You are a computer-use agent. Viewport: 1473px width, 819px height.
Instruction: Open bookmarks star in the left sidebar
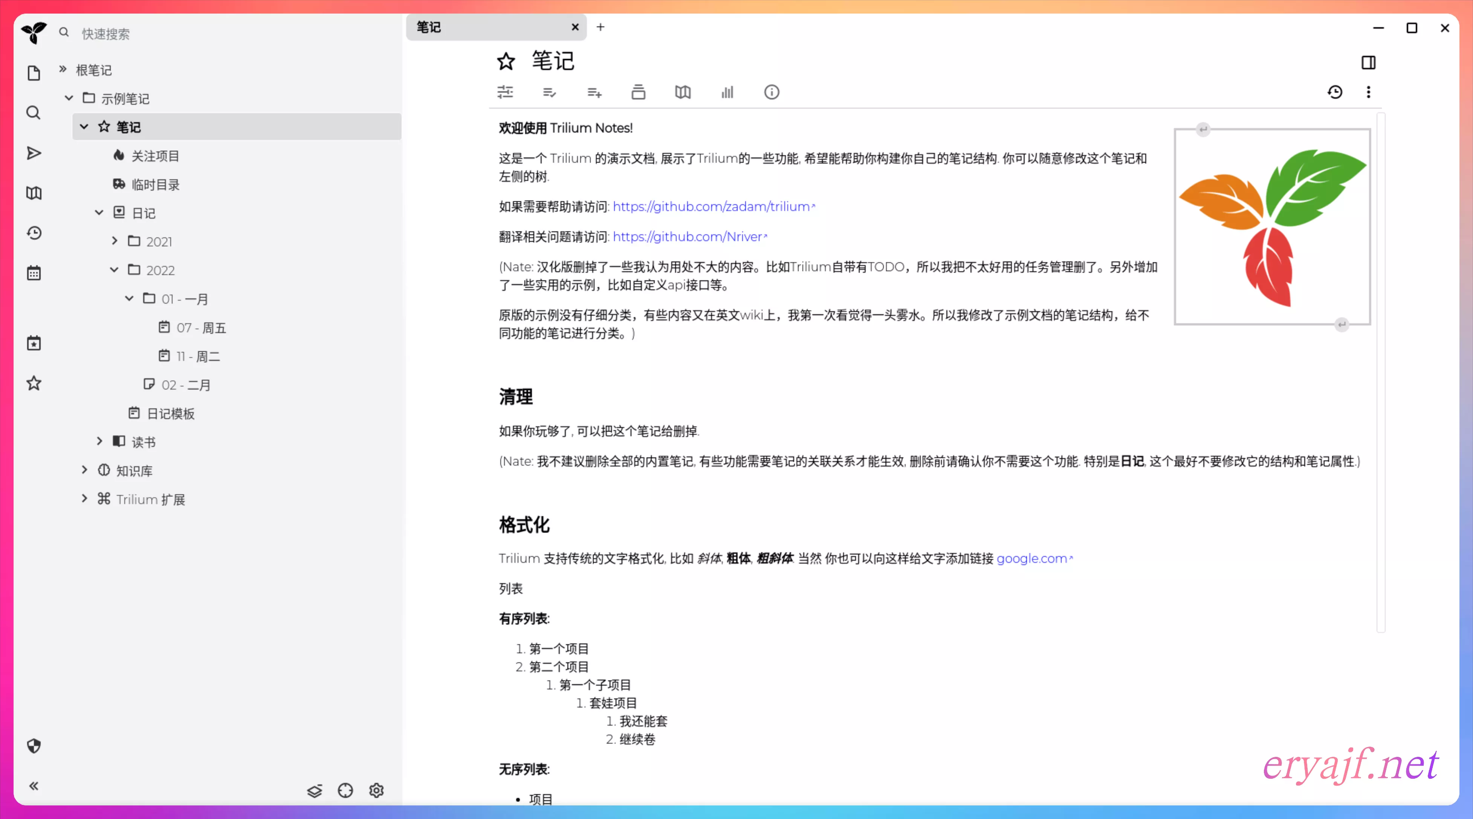pos(34,383)
